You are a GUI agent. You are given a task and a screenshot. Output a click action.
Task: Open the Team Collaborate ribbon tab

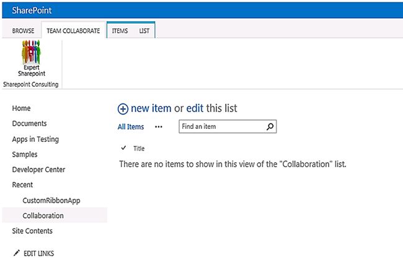tap(73, 30)
